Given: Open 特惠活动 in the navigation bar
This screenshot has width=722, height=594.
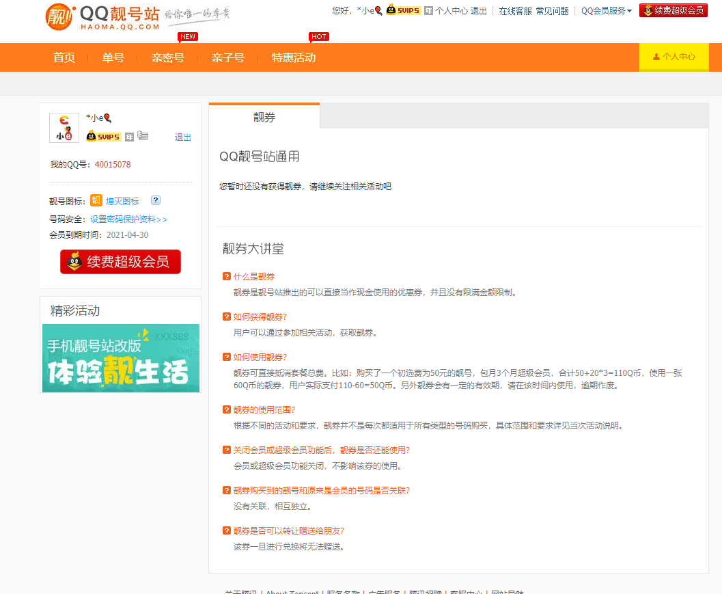Looking at the screenshot, I should 293,57.
